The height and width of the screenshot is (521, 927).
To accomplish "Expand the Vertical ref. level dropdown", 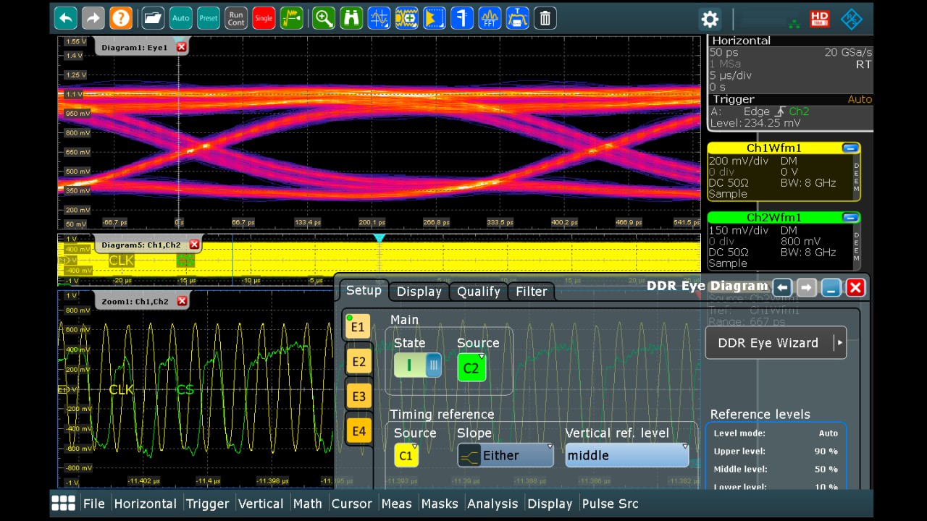I will [x=626, y=455].
